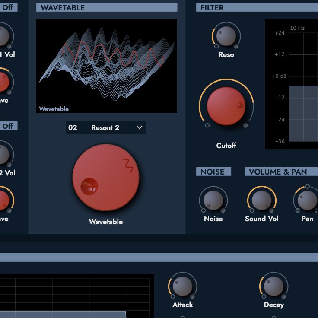Click the '02' wavetable index number

point(73,127)
